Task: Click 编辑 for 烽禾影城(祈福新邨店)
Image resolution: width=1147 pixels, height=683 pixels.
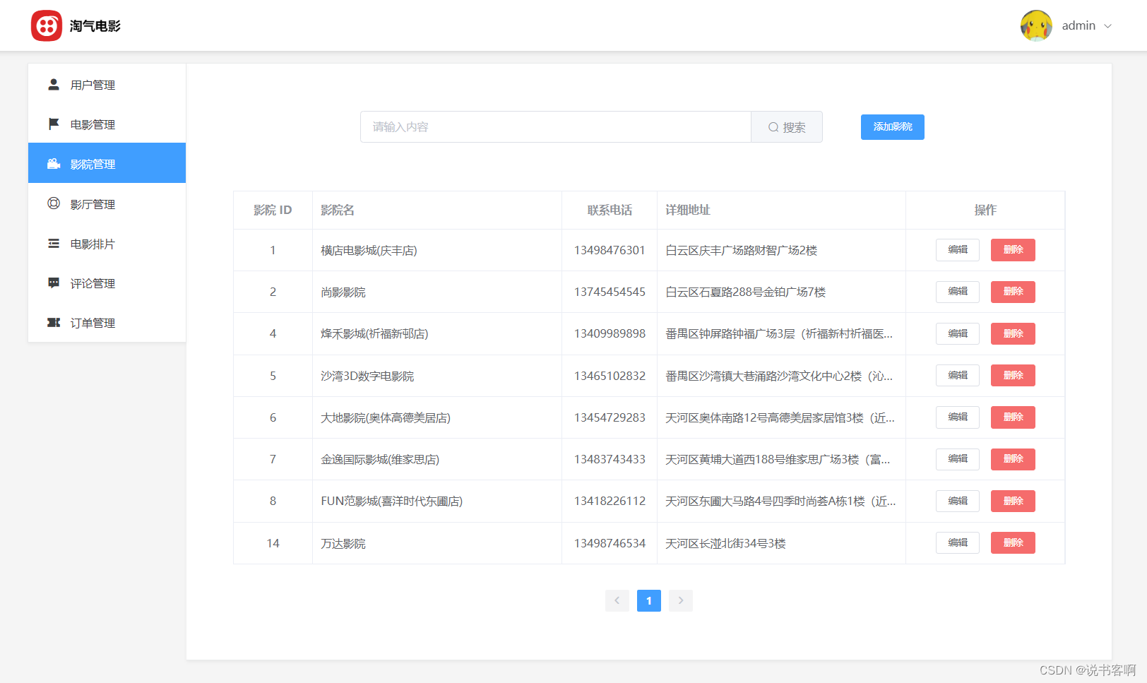Action: pyautogui.click(x=958, y=333)
